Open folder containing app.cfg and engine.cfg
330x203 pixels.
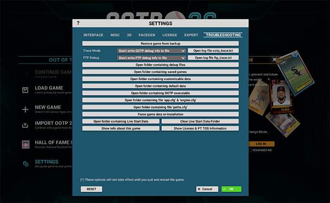[x=160, y=100]
